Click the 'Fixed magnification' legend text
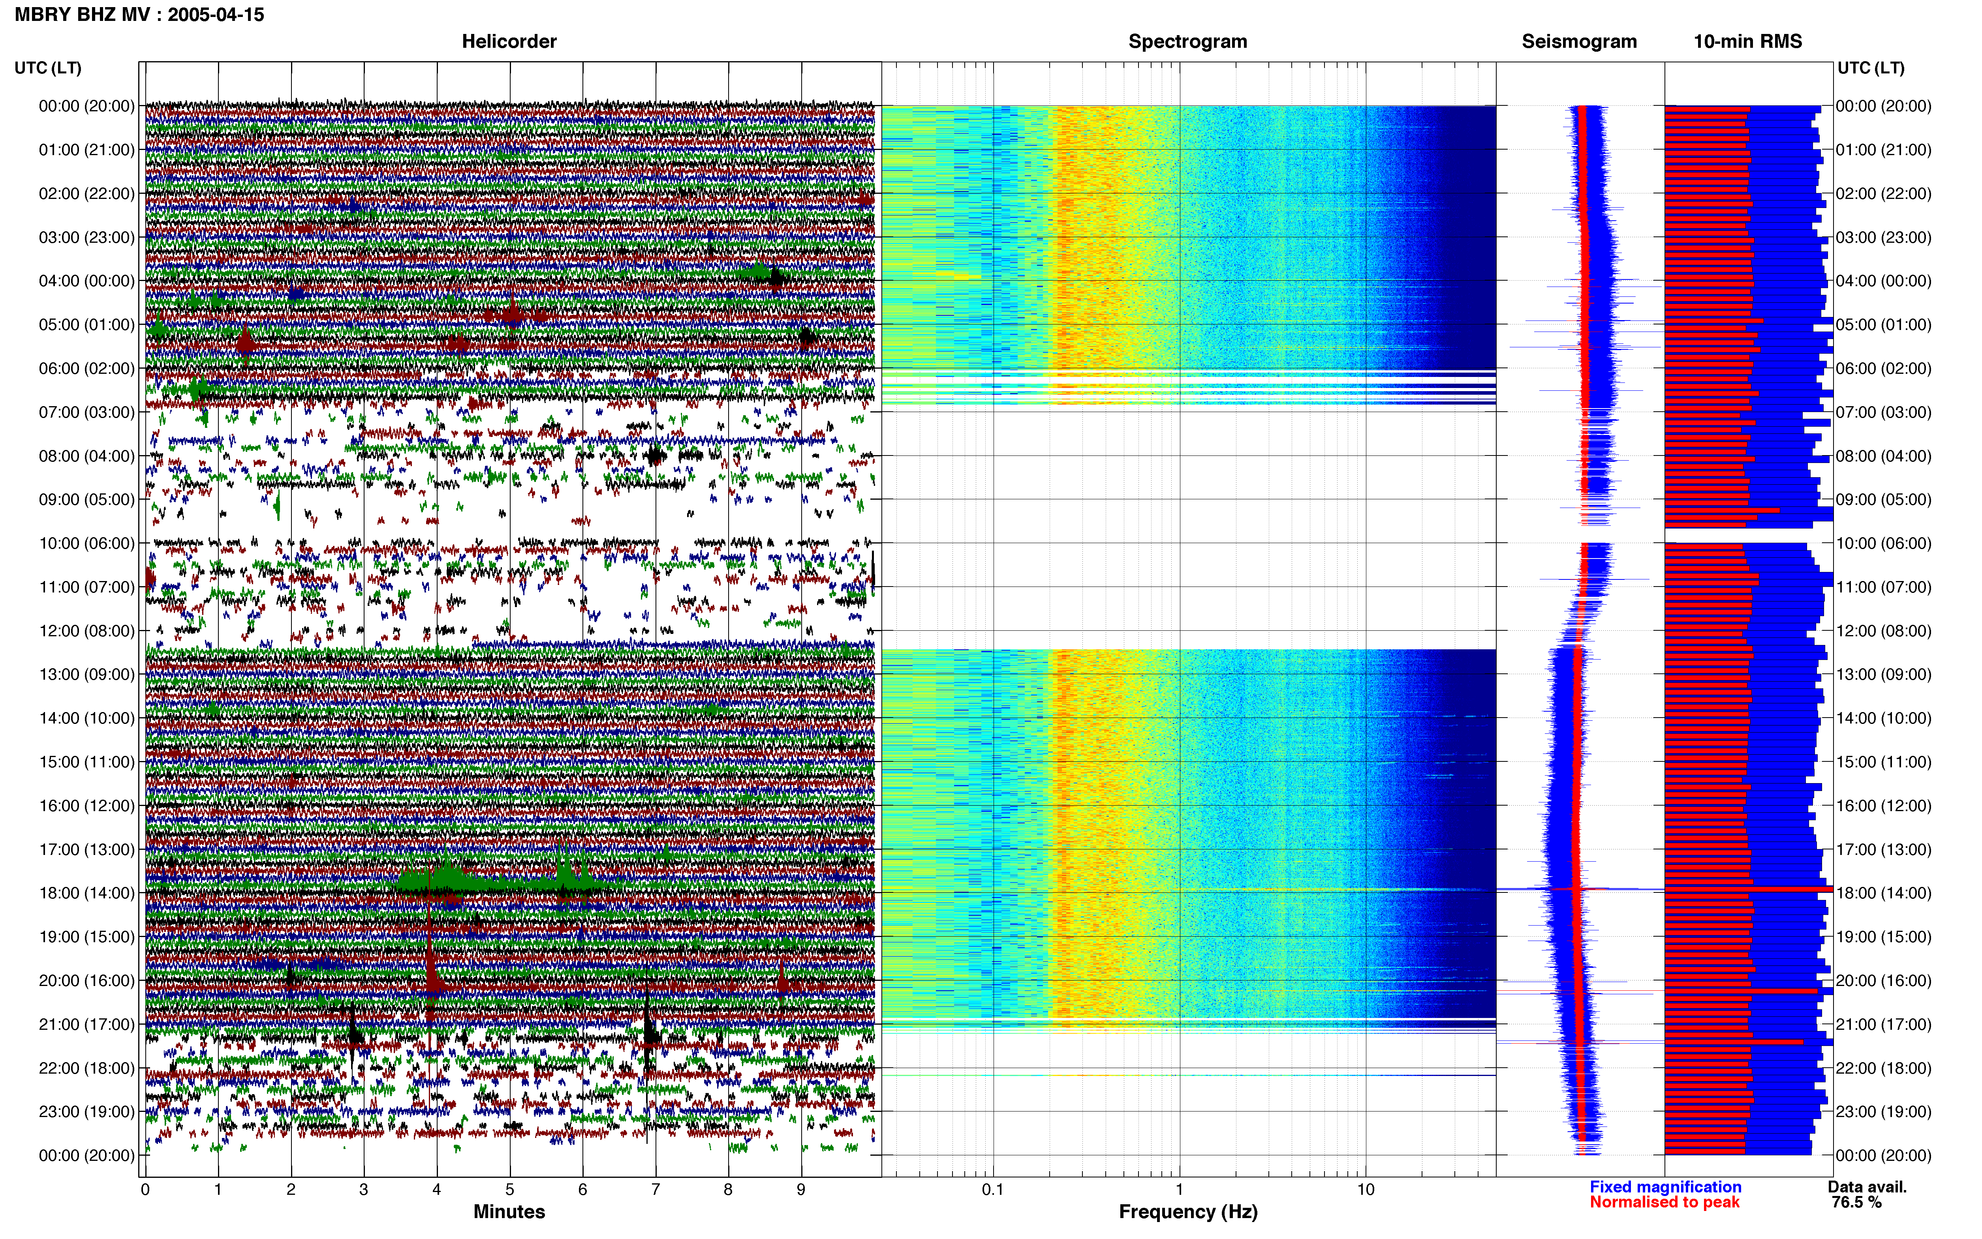 tap(1665, 1187)
